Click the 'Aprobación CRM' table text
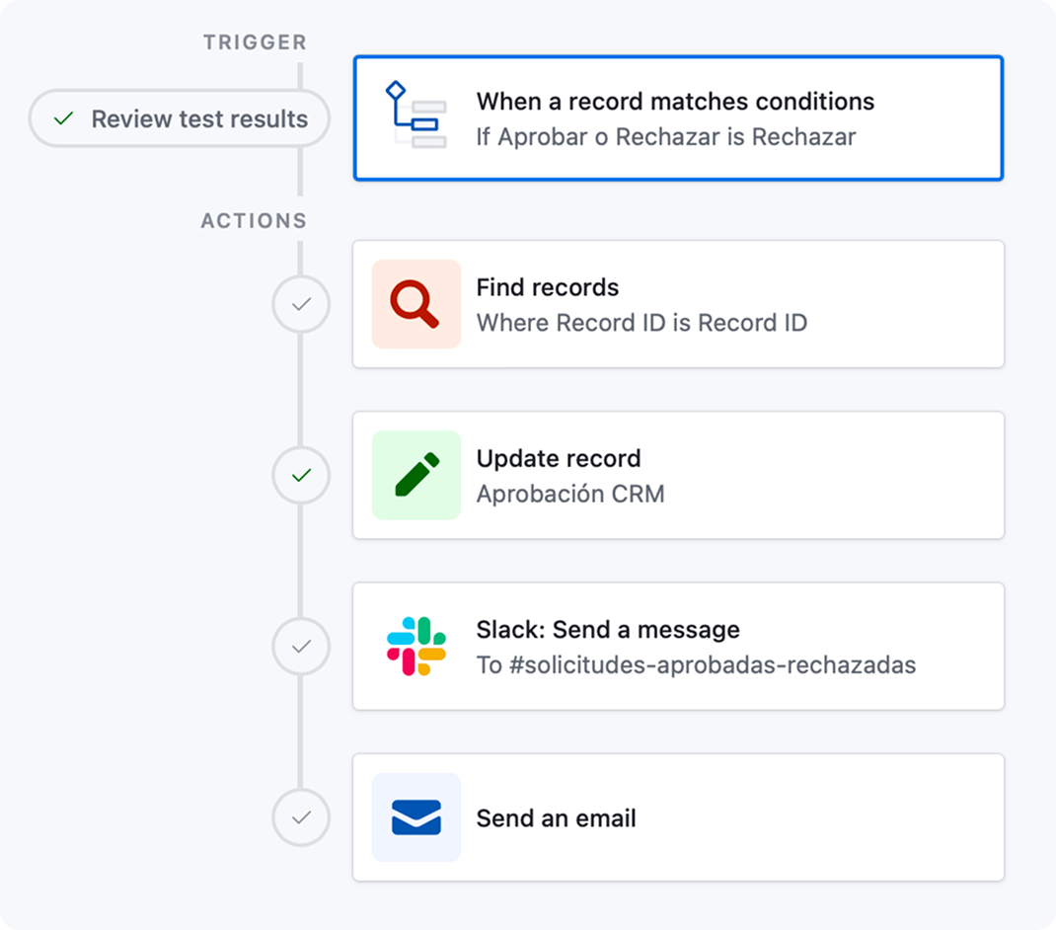 click(x=570, y=494)
